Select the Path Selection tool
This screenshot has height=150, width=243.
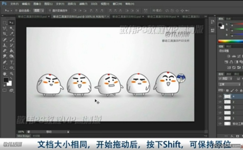click(4, 68)
